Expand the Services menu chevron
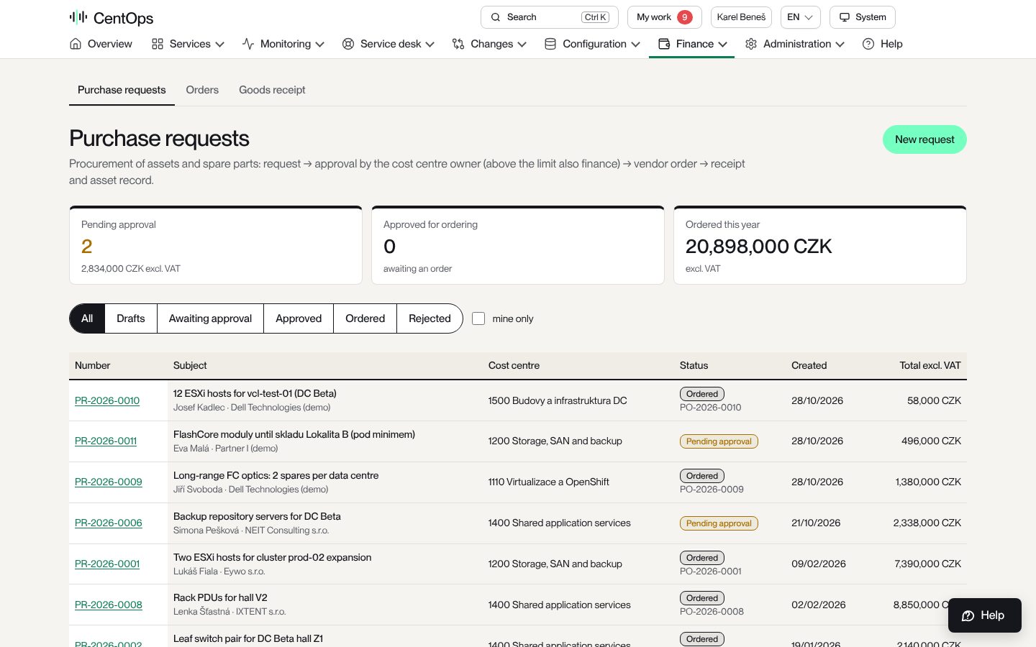 tap(220, 45)
